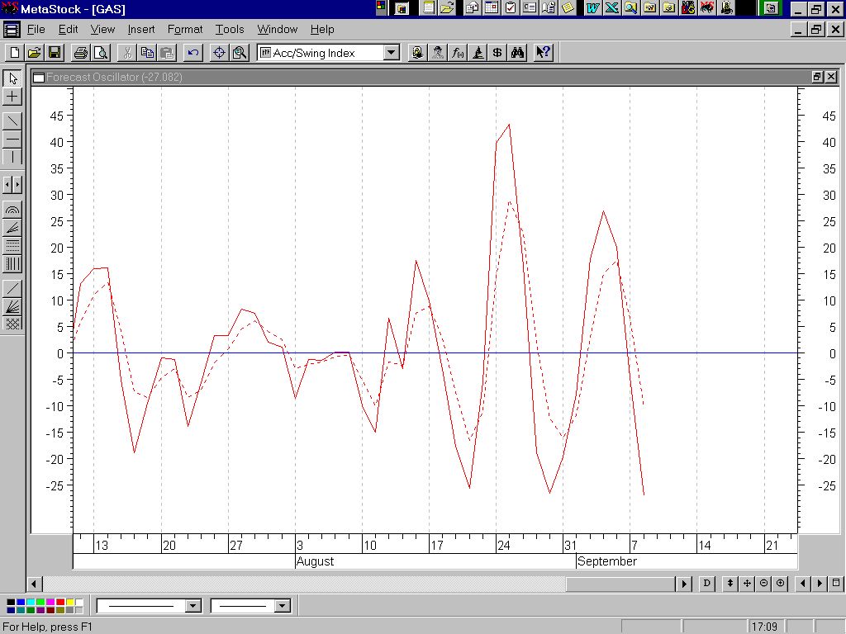
Task: Click the zoom out minus button
Action: click(x=764, y=584)
